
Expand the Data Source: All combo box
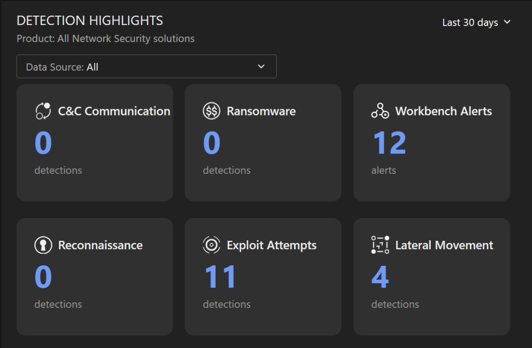[147, 67]
